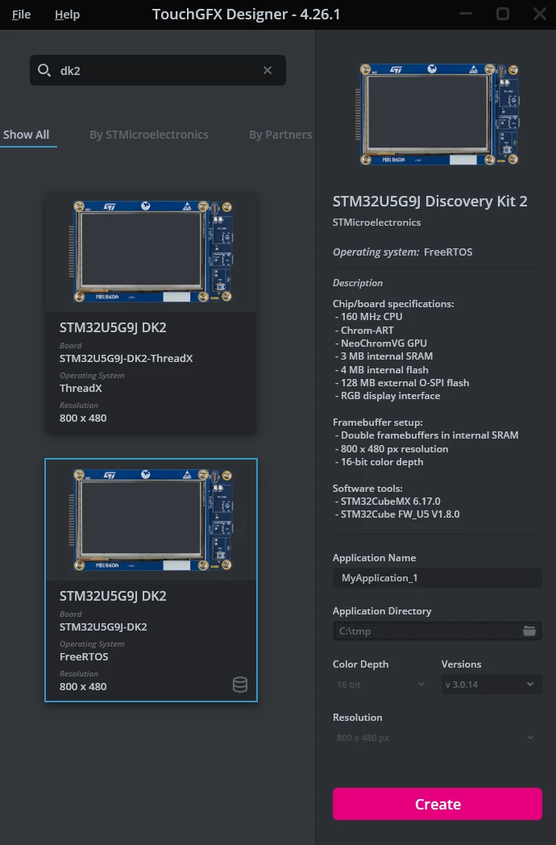This screenshot has height=845, width=556.
Task: Click the STM32U5G9J-DK2-ThreadX board name
Action: coord(126,358)
